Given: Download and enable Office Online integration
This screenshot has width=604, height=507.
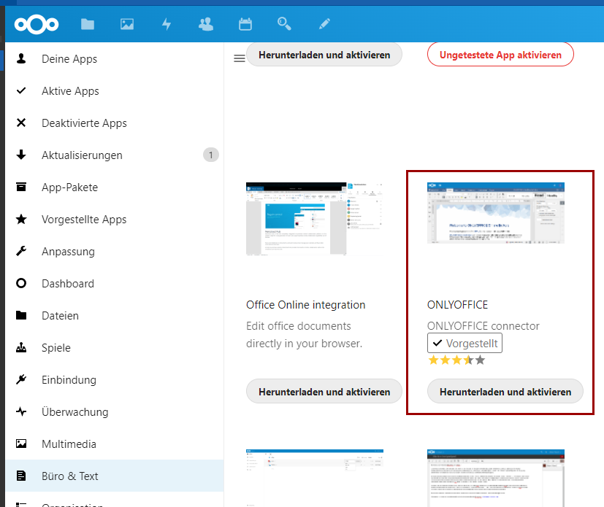Looking at the screenshot, I should tap(324, 392).
